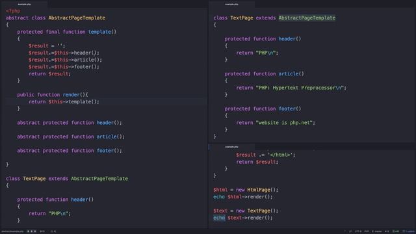This screenshot has width=416, height=234.
Task: Click the "website is php.net" string
Action: pos(284,123)
